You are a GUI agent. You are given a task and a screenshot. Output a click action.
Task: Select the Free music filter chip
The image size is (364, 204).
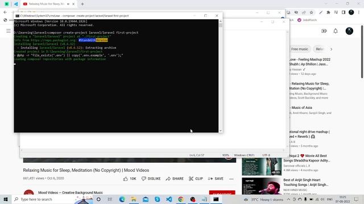tap(300, 49)
